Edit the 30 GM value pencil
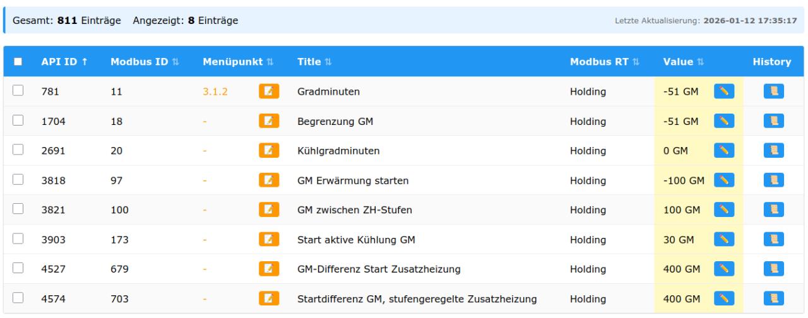Image resolution: width=808 pixels, height=318 pixels. pos(723,240)
